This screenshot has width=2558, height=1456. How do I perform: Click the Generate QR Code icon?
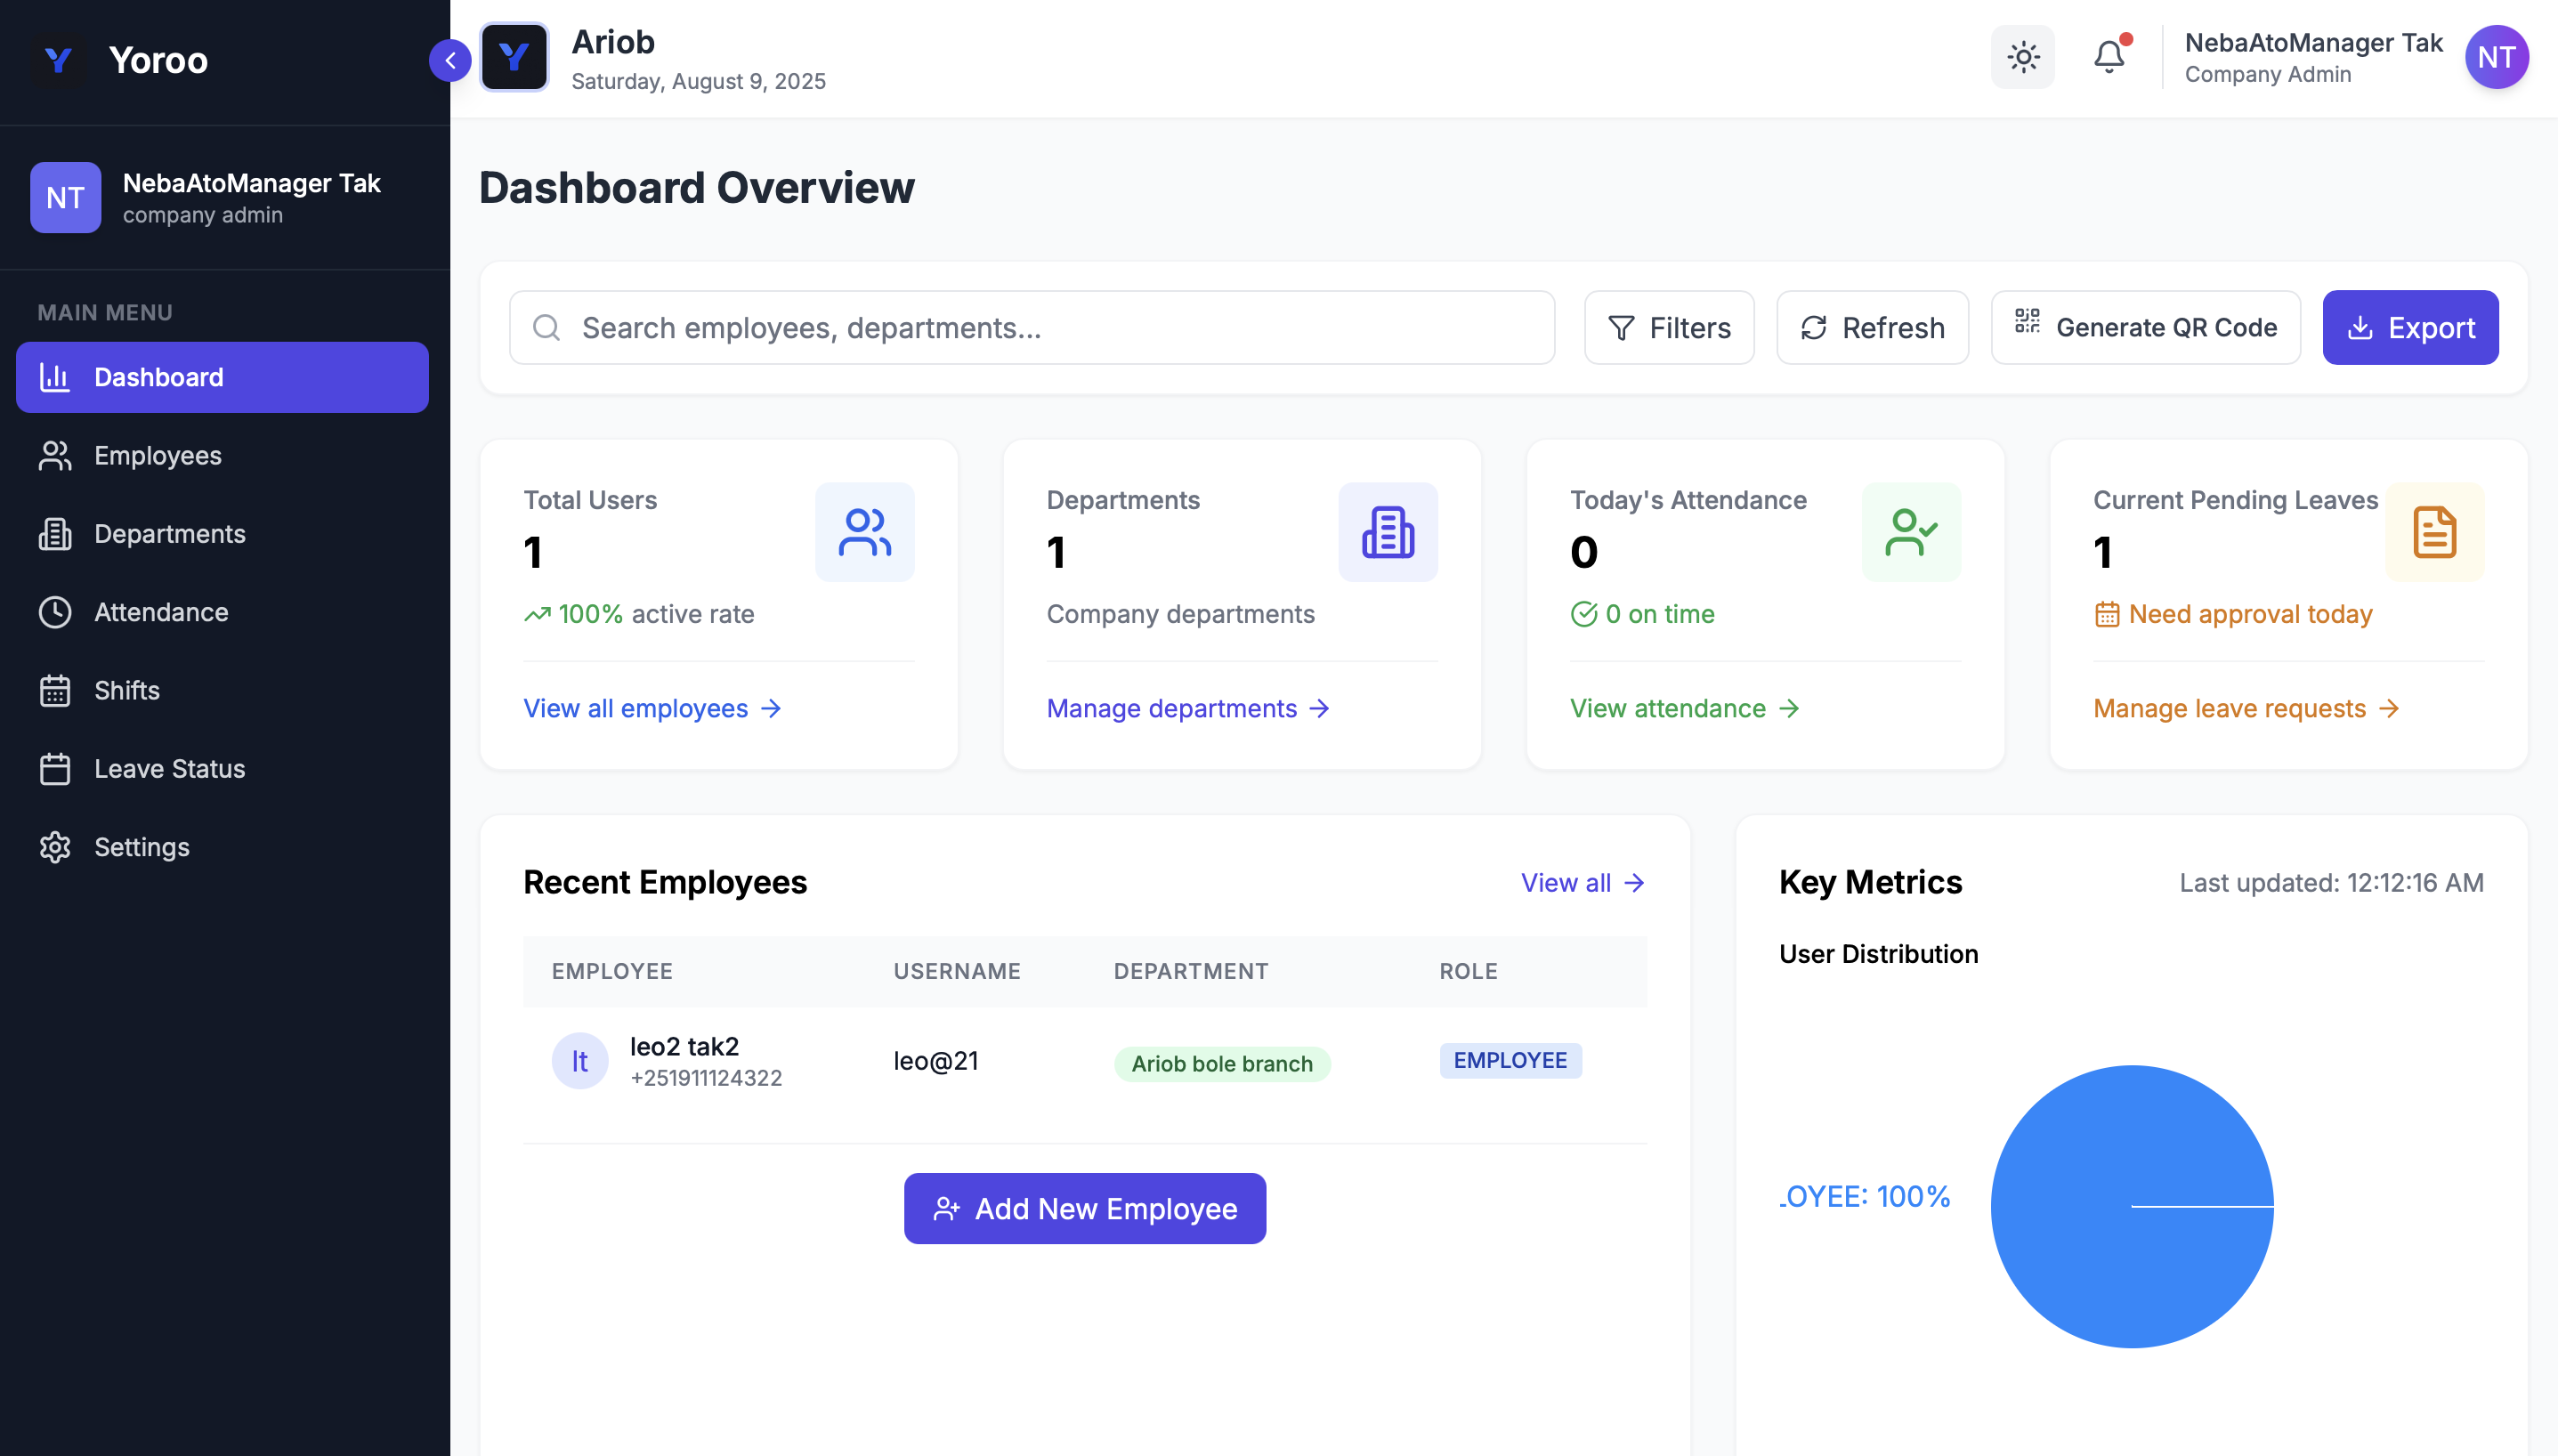pos(2028,327)
